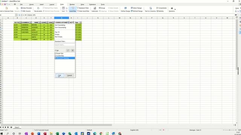The image size is (241, 135).
Task: Click Cancel in the filter popup
Action: tap(70, 75)
